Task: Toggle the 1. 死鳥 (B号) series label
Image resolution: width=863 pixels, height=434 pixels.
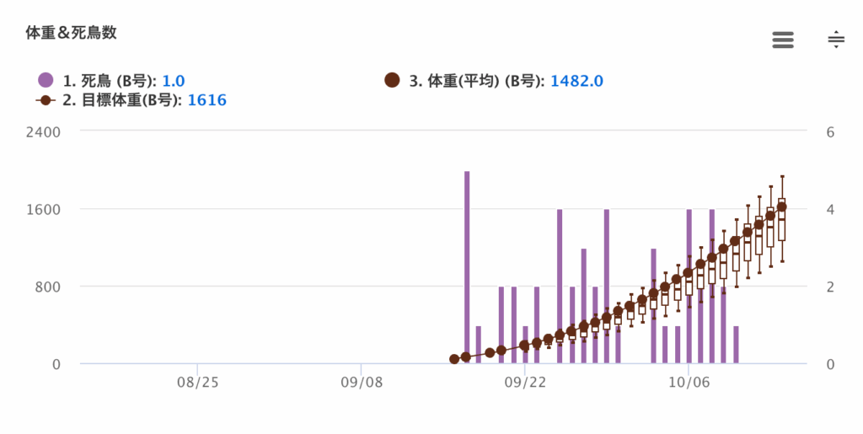Action: coord(109,81)
